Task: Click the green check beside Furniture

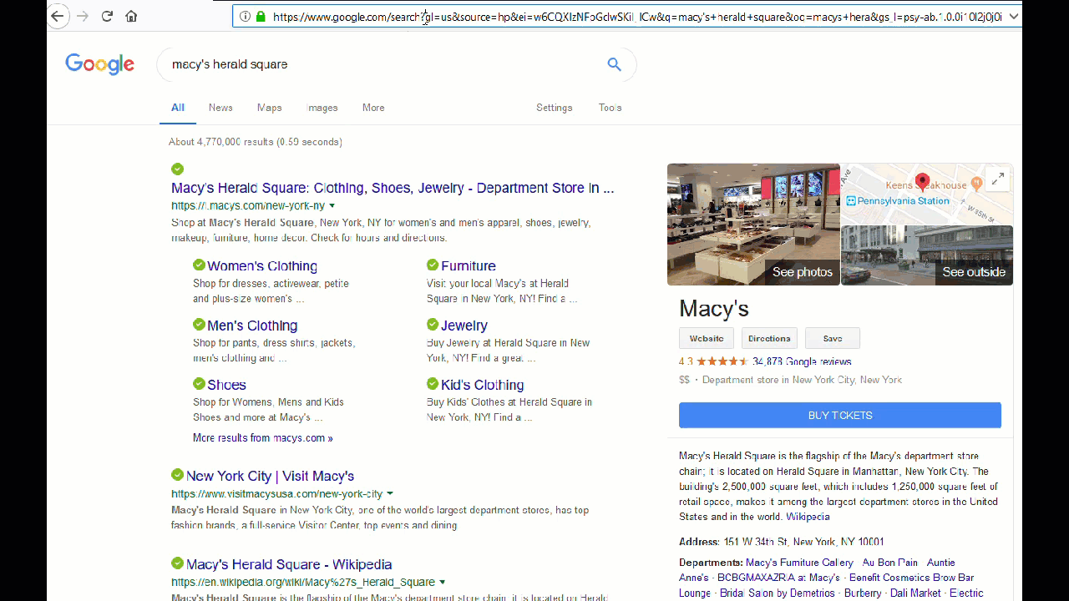Action: 433,265
